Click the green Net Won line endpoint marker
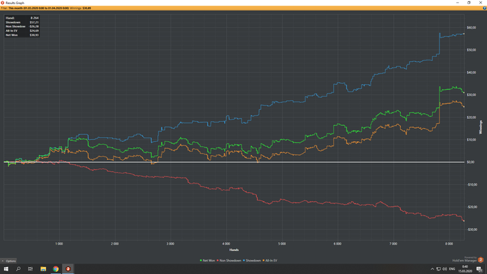Image resolution: width=487 pixels, height=274 pixels. (x=464, y=92)
